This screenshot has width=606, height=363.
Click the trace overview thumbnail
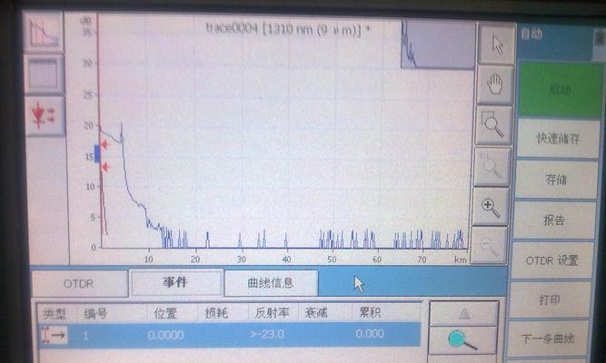point(438,44)
